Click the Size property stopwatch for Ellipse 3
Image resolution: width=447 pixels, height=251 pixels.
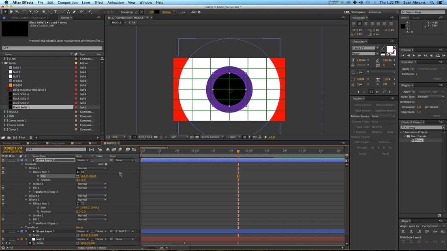pyautogui.click(x=38, y=176)
